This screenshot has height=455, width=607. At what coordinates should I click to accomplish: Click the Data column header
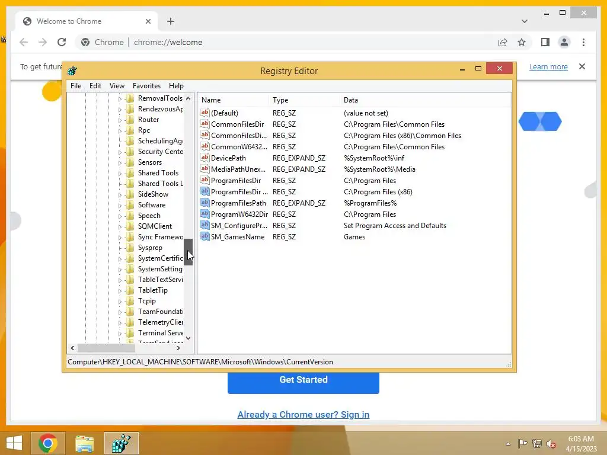tap(426, 100)
